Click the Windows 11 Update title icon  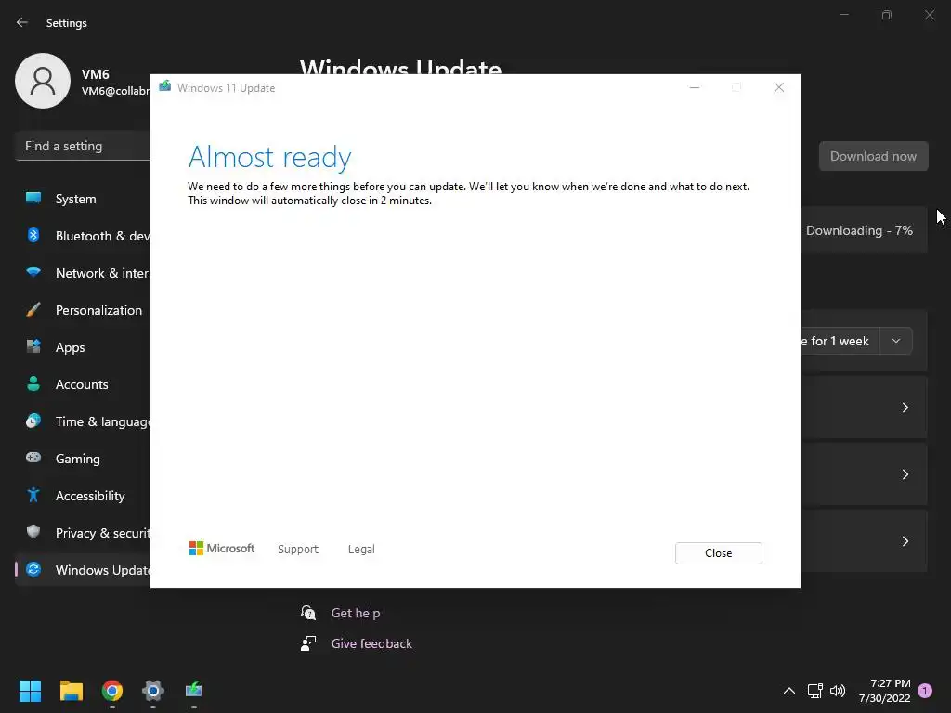pos(165,86)
